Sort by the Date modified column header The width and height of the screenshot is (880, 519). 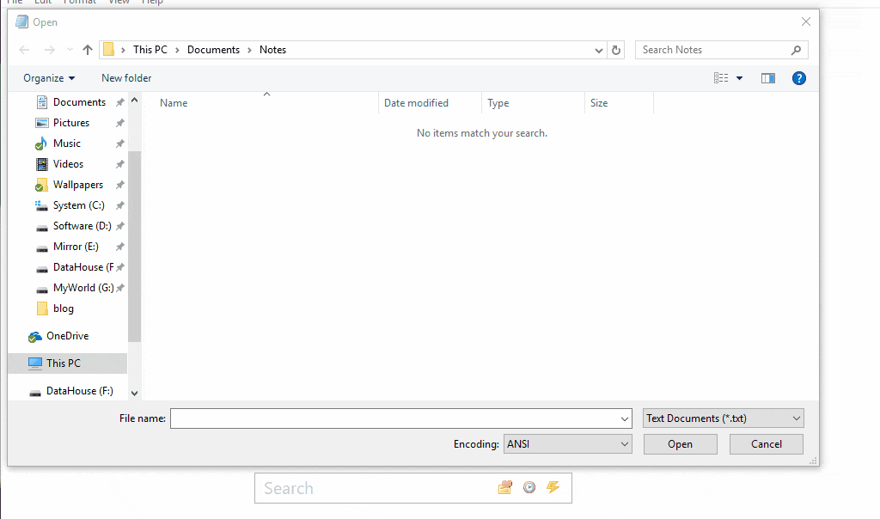[x=416, y=103]
